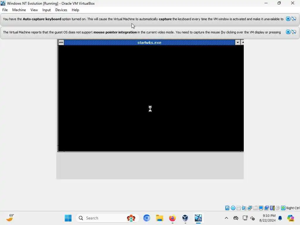This screenshot has width=300, height=225.
Task: Maximize startwks.exe with the up arrow button
Action: (242, 42)
